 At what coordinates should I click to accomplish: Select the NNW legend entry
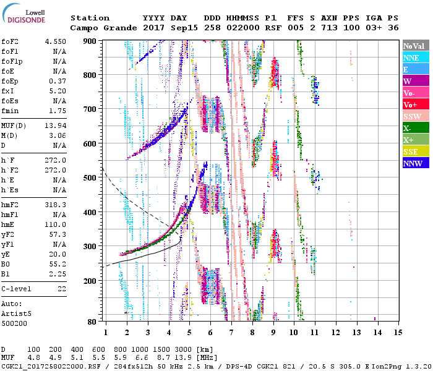[415, 163]
